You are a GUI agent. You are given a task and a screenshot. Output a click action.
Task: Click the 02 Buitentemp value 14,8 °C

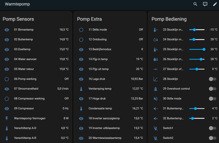(64, 40)
